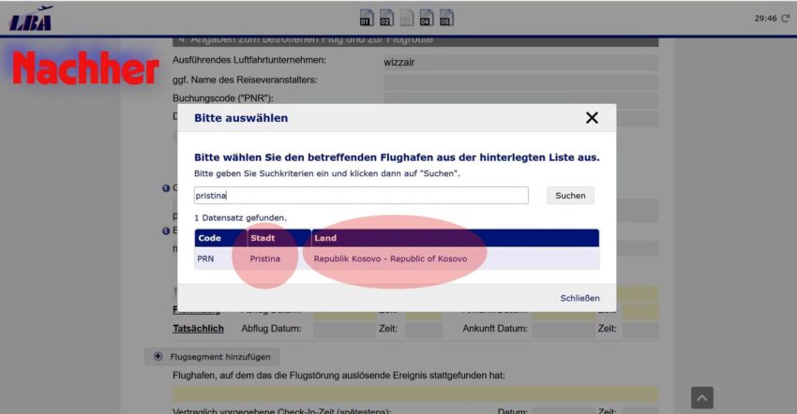797x414 pixels.
Task: Click the Suchen button
Action: (570, 196)
